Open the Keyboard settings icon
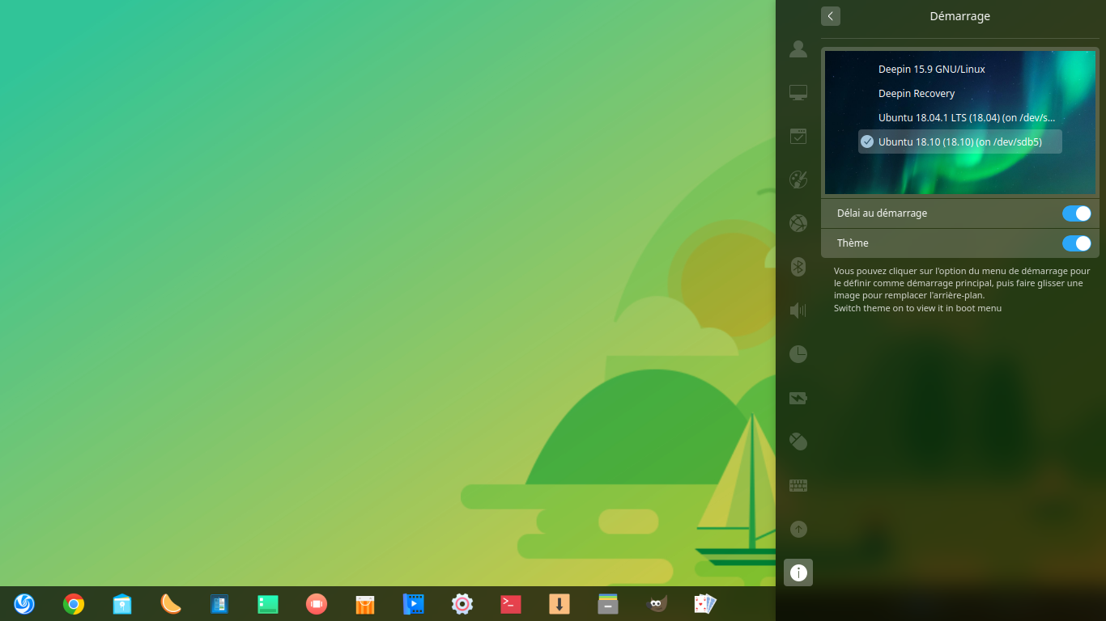 (798, 485)
